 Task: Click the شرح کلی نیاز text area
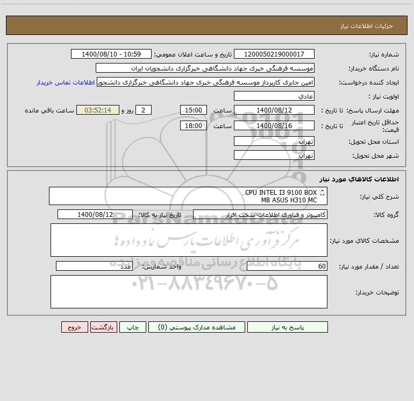(x=188, y=196)
